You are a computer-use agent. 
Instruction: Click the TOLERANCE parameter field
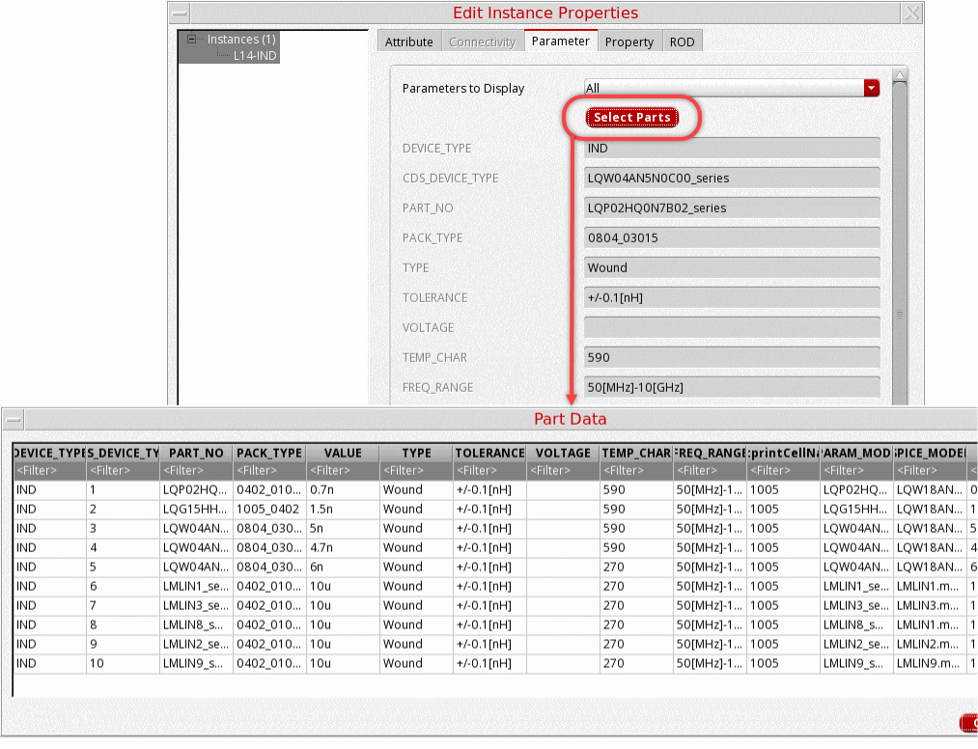tap(732, 297)
